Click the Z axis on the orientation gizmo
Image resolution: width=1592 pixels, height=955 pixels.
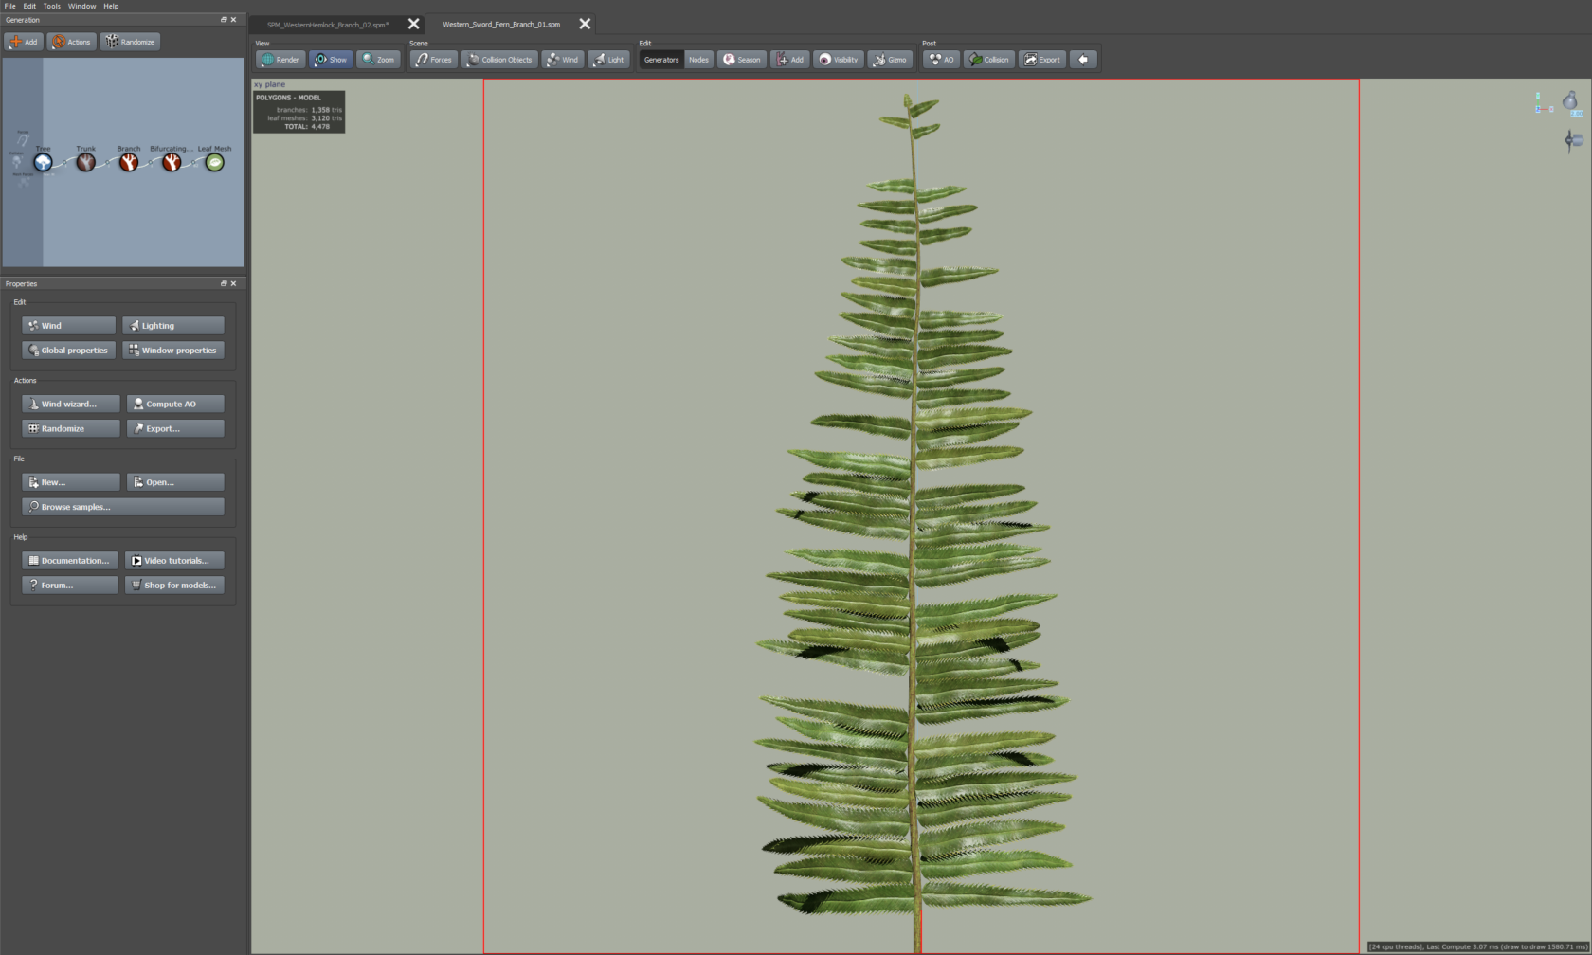click(x=1538, y=109)
